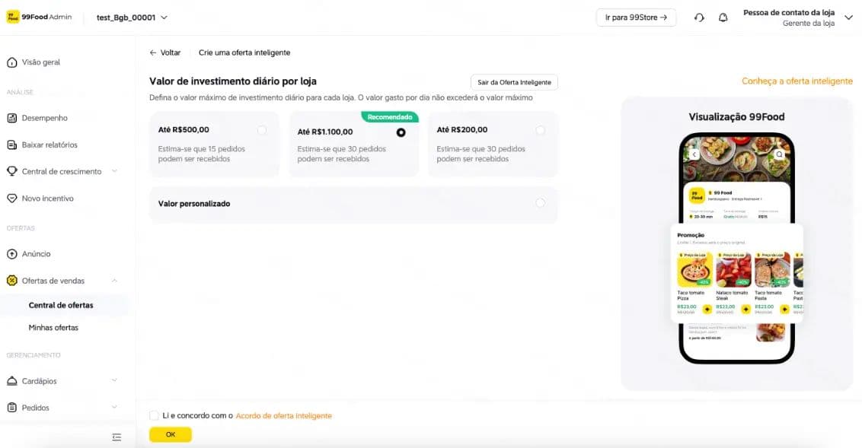Go to Visão geral in the sidebar
This screenshot has width=862, height=448.
coord(40,62)
